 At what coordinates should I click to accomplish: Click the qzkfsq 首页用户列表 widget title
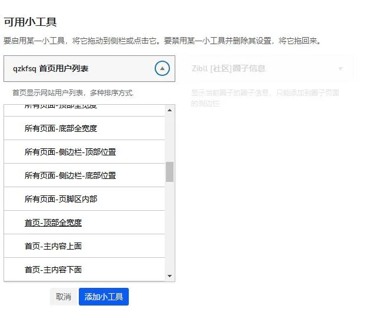(51, 69)
